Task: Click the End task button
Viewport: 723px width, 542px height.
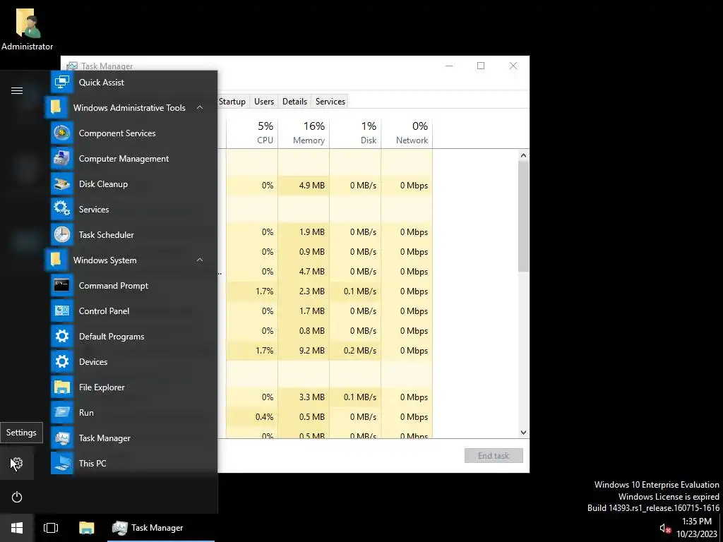Action: [x=494, y=455]
